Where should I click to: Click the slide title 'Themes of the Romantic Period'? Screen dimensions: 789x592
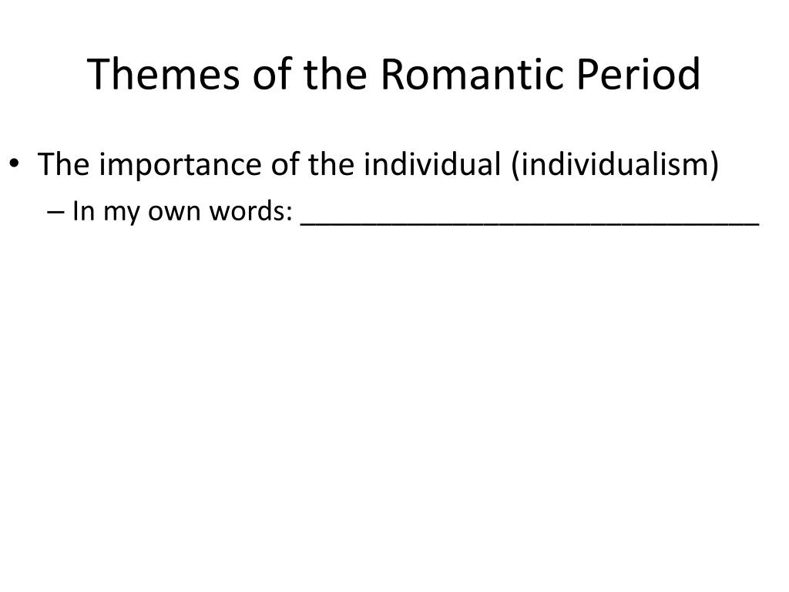[x=394, y=74]
